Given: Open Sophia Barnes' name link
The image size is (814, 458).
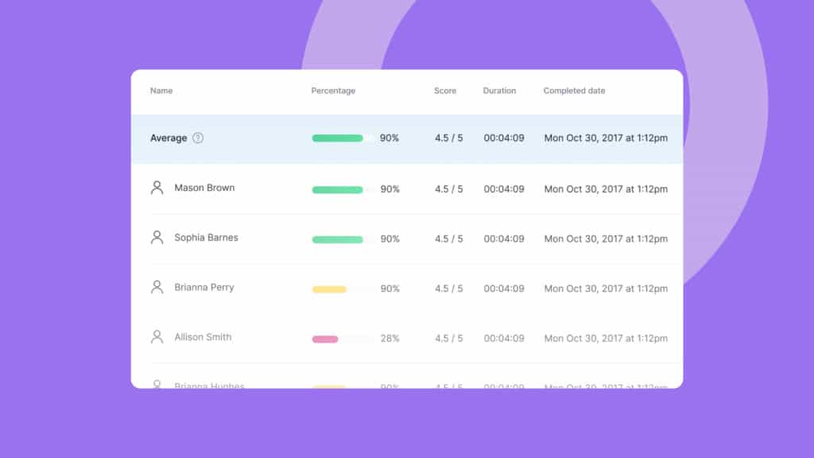Looking at the screenshot, I should (x=206, y=238).
